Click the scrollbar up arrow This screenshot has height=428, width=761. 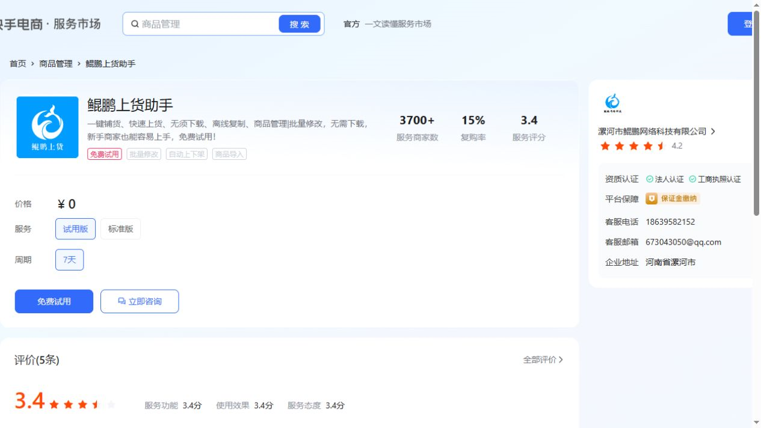(756, 5)
